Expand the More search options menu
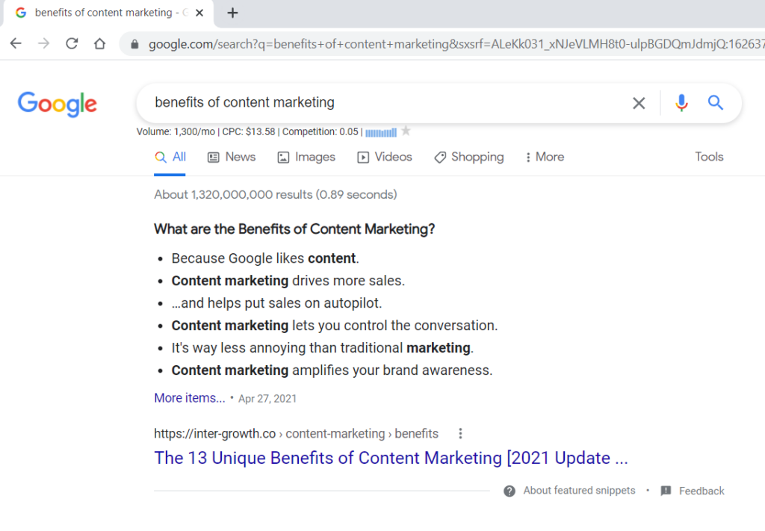Image resolution: width=765 pixels, height=531 pixels. pyautogui.click(x=545, y=157)
